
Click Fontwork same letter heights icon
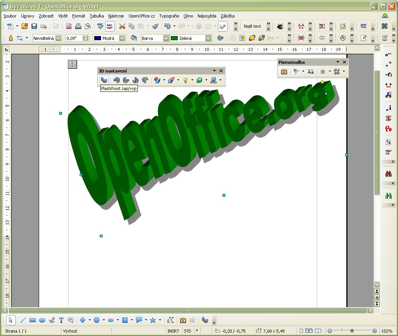pos(310,72)
